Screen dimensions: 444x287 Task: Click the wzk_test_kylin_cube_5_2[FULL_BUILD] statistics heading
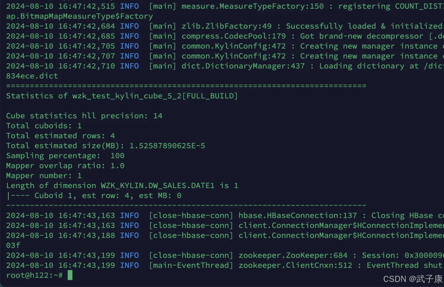coord(155,96)
